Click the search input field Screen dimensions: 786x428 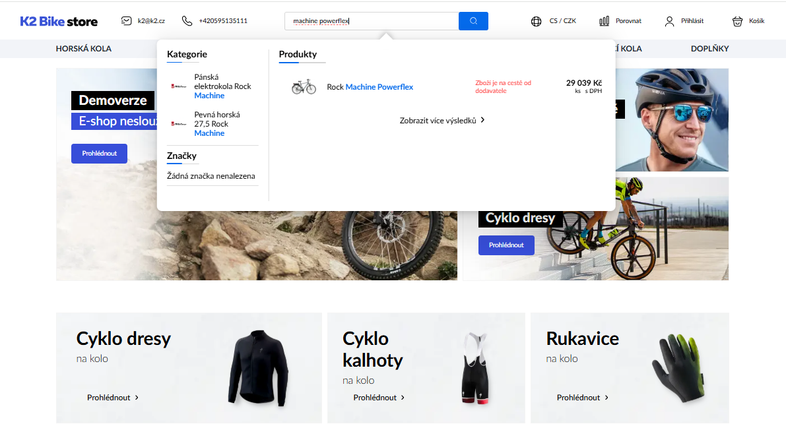pyautogui.click(x=372, y=21)
